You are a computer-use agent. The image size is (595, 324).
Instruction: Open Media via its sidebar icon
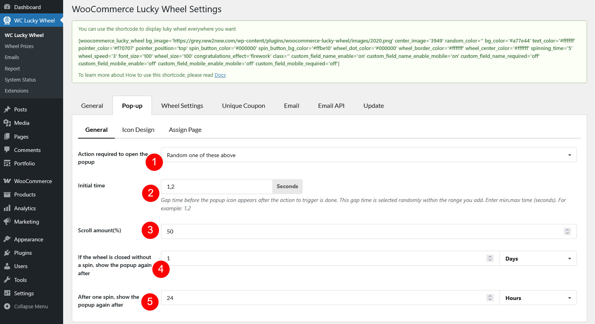7,123
